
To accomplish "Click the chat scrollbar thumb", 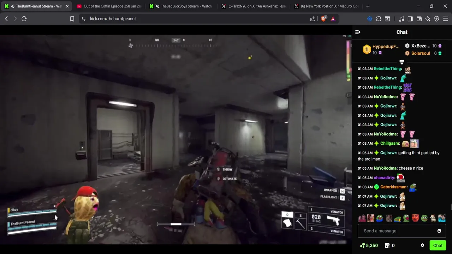I will (x=451, y=207).
